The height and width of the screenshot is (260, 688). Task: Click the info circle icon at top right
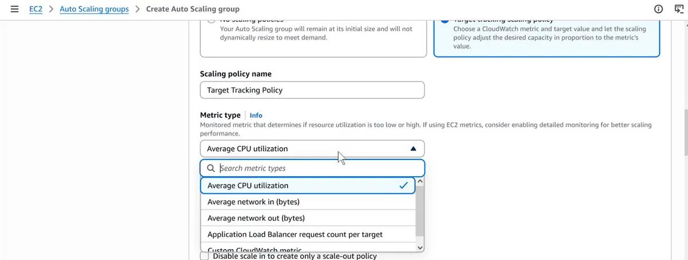point(658,9)
